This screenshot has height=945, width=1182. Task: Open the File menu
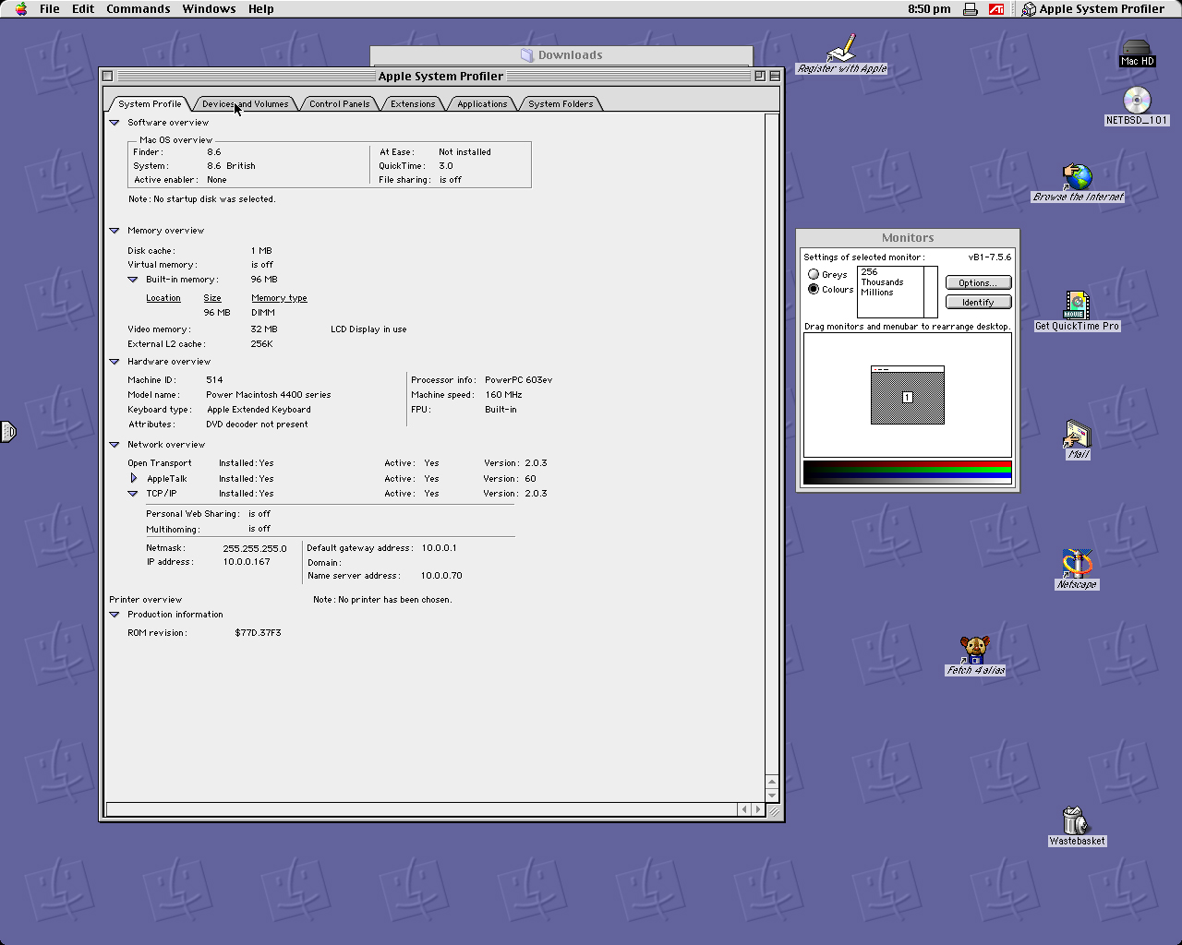pyautogui.click(x=50, y=9)
